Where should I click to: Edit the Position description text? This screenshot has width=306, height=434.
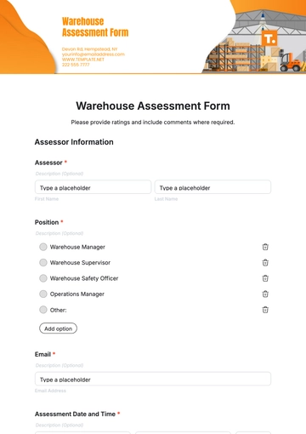(59, 233)
